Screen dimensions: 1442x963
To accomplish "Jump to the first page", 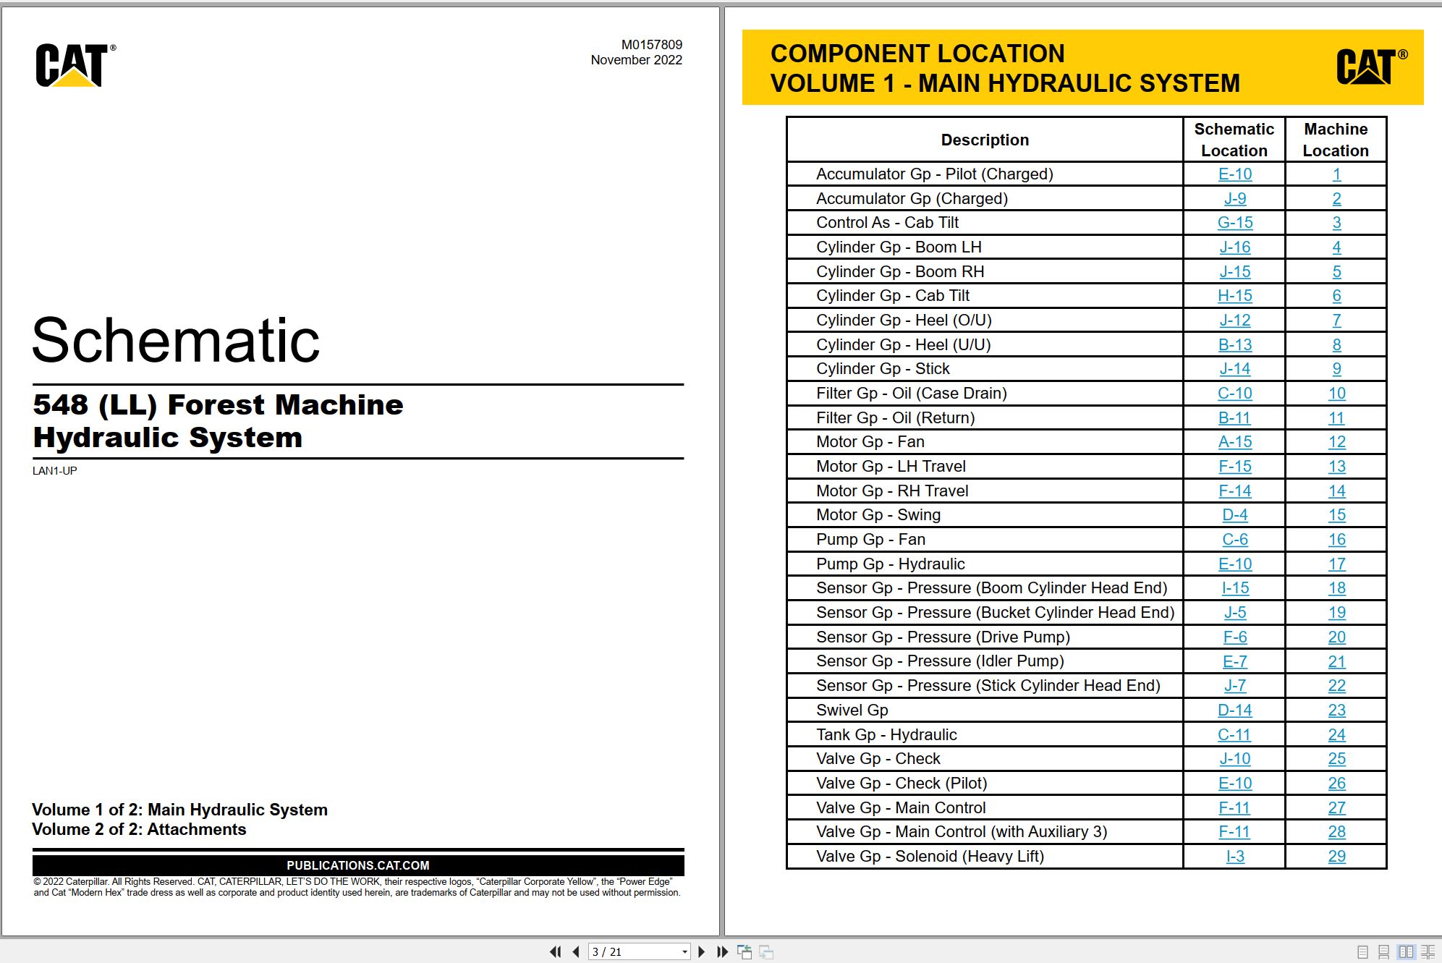I will pos(555,951).
